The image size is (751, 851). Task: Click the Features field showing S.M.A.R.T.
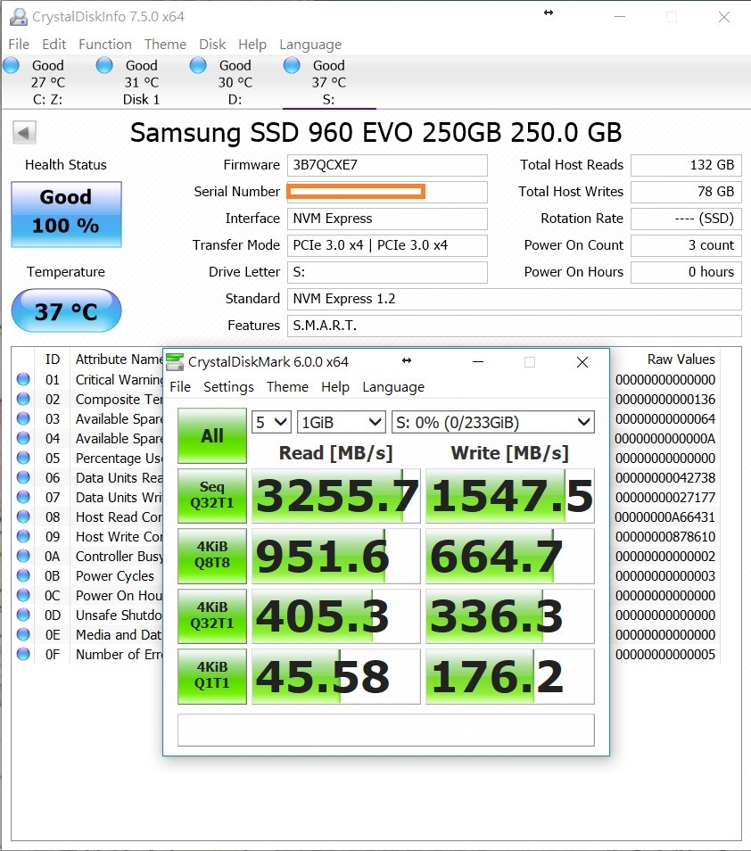click(515, 326)
